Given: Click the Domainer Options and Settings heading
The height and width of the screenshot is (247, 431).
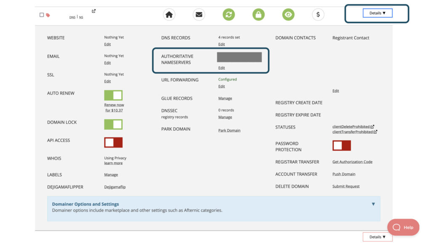Looking at the screenshot, I should [85, 204].
